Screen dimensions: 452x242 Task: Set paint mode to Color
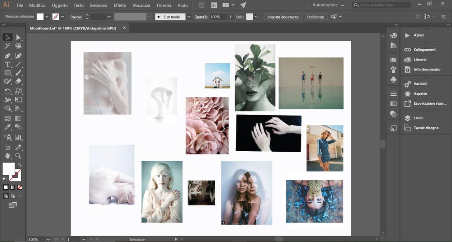pos(5,187)
